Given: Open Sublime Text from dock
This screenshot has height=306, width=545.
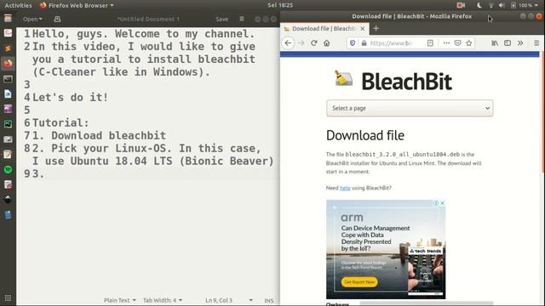Looking at the screenshot, I should point(8,48).
